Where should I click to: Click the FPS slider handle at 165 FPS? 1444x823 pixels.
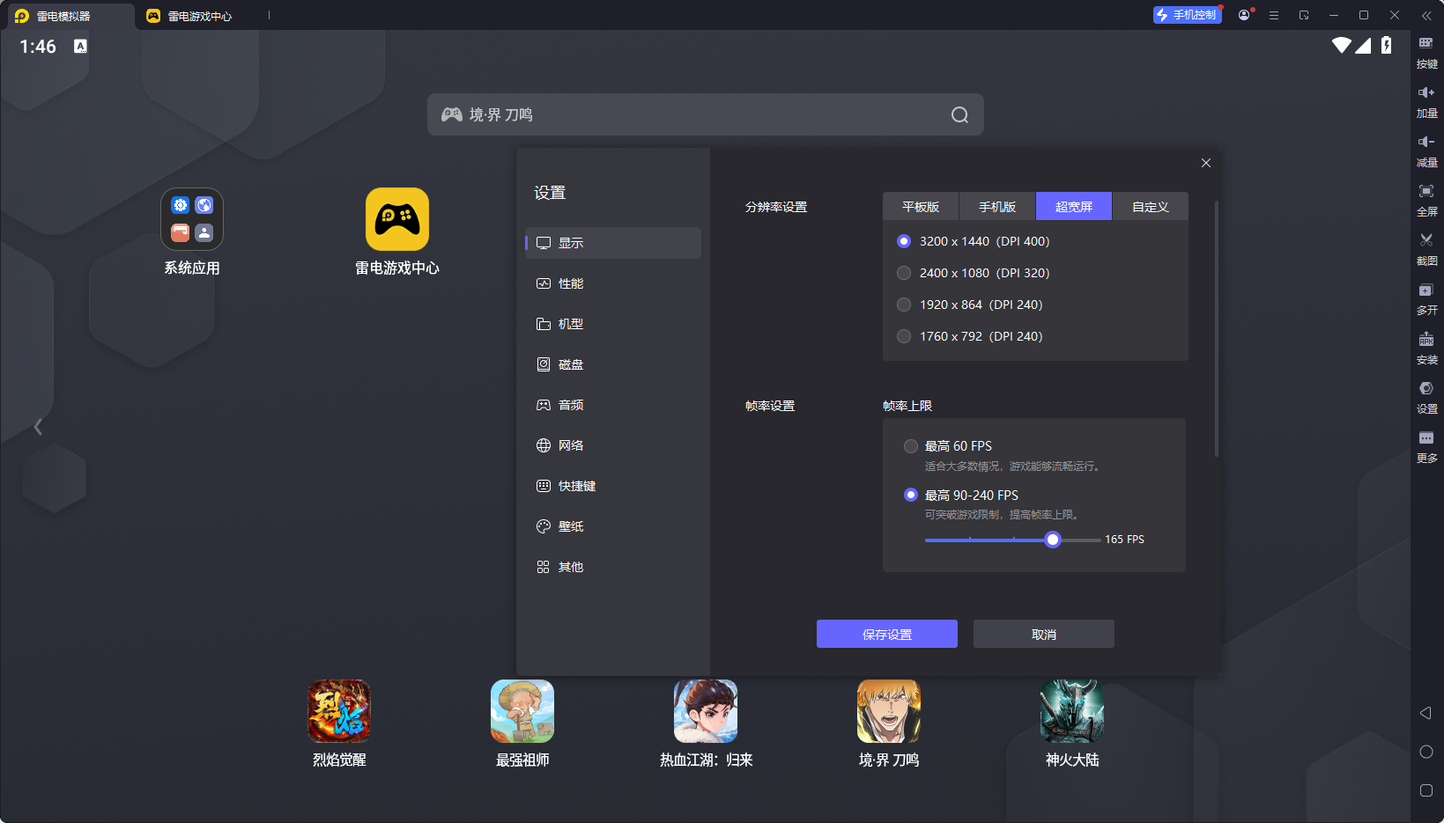click(x=1053, y=540)
